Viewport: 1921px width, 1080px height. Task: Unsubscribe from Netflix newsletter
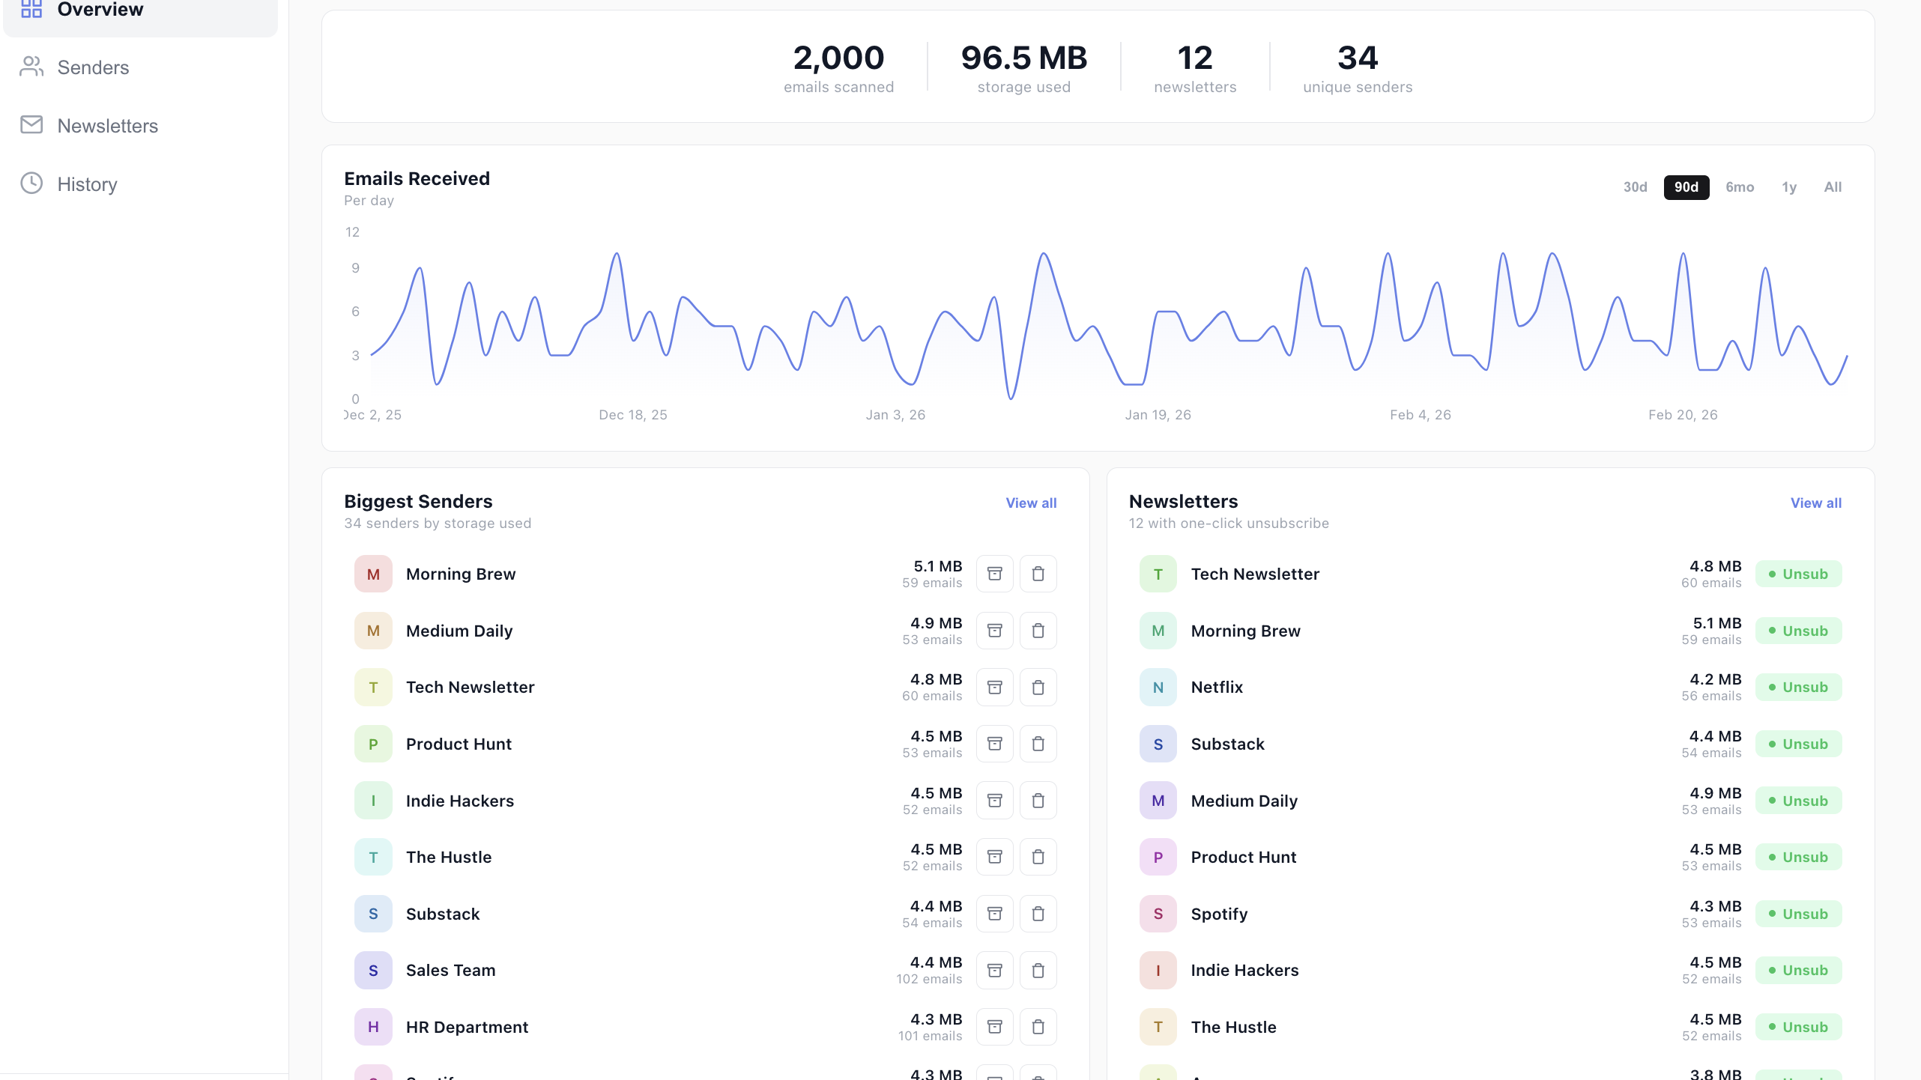pyautogui.click(x=1798, y=687)
